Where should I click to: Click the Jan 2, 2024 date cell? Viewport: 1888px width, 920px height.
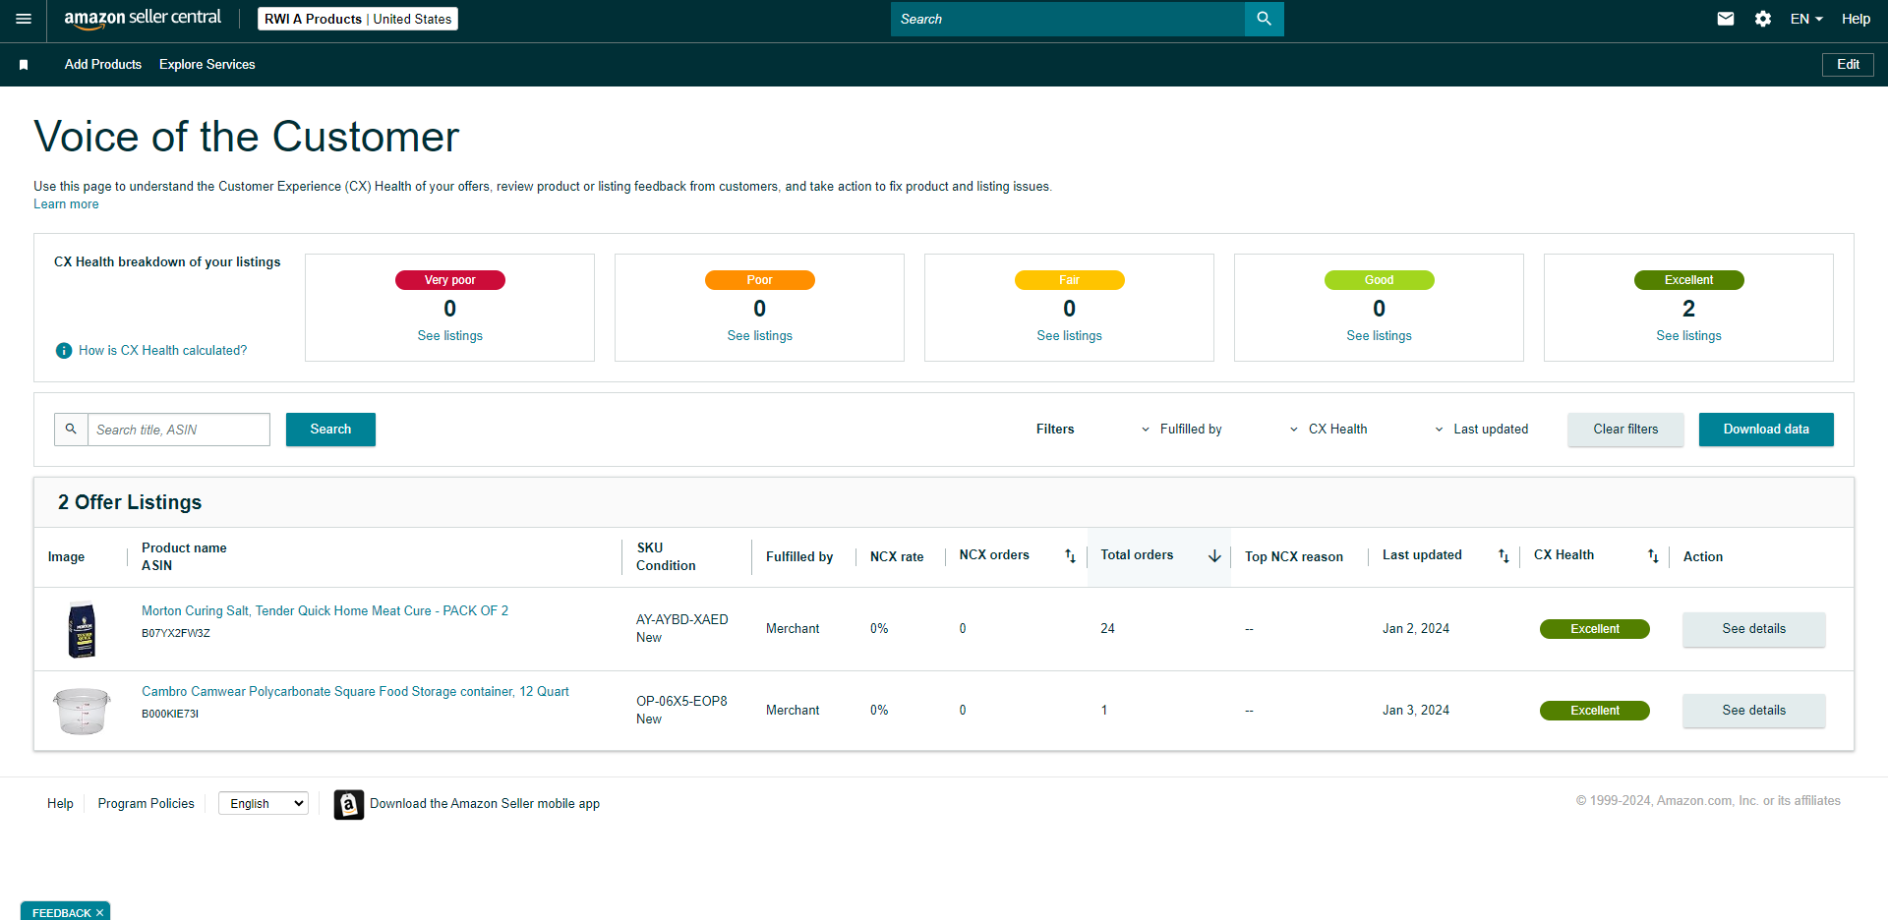tap(1416, 629)
